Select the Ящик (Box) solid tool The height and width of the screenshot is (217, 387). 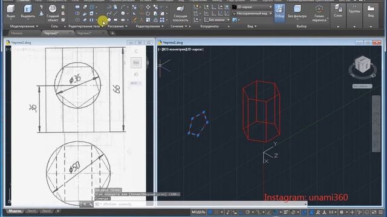[x=11, y=11]
